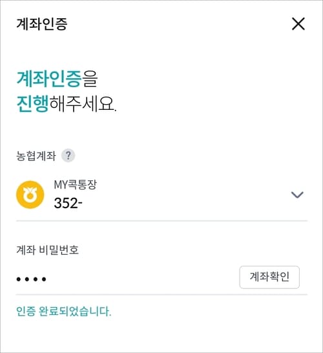Close the 계좌인증 dialog with the X
The width and height of the screenshot is (323, 353).
coord(298,24)
